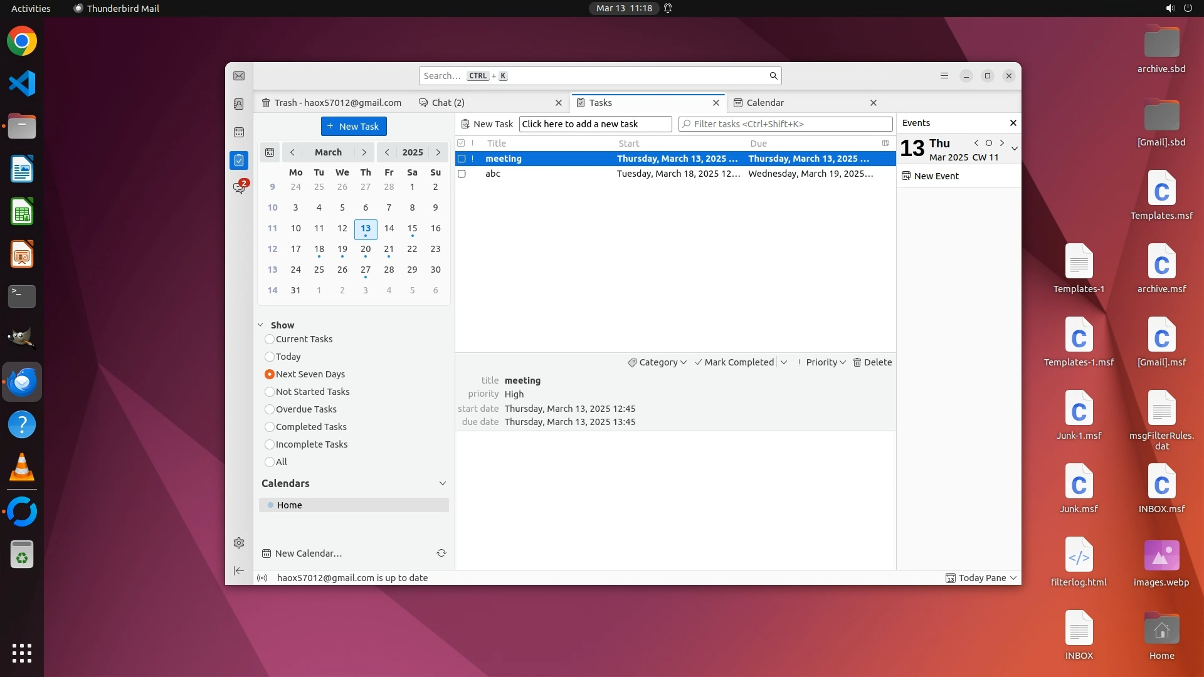
Task: Open Mail space from sidebar envelope icon
Action: pyautogui.click(x=239, y=76)
